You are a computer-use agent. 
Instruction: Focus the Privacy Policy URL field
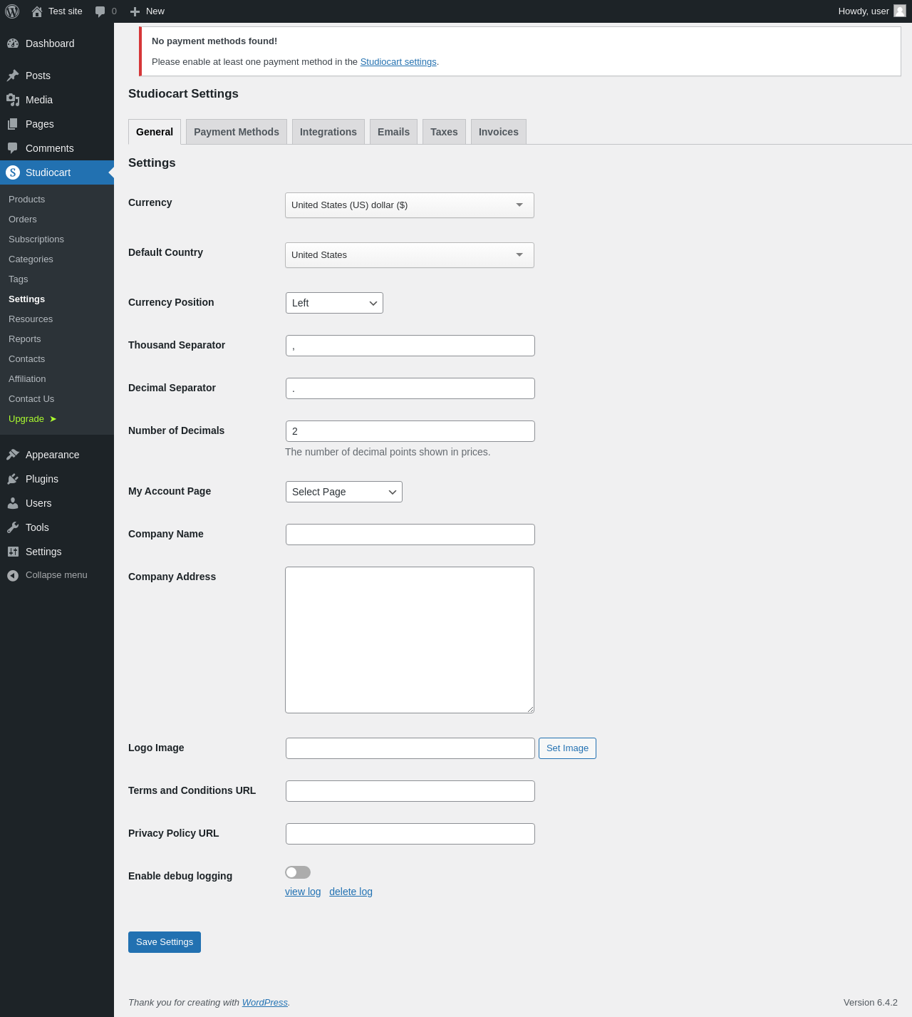pyautogui.click(x=410, y=834)
